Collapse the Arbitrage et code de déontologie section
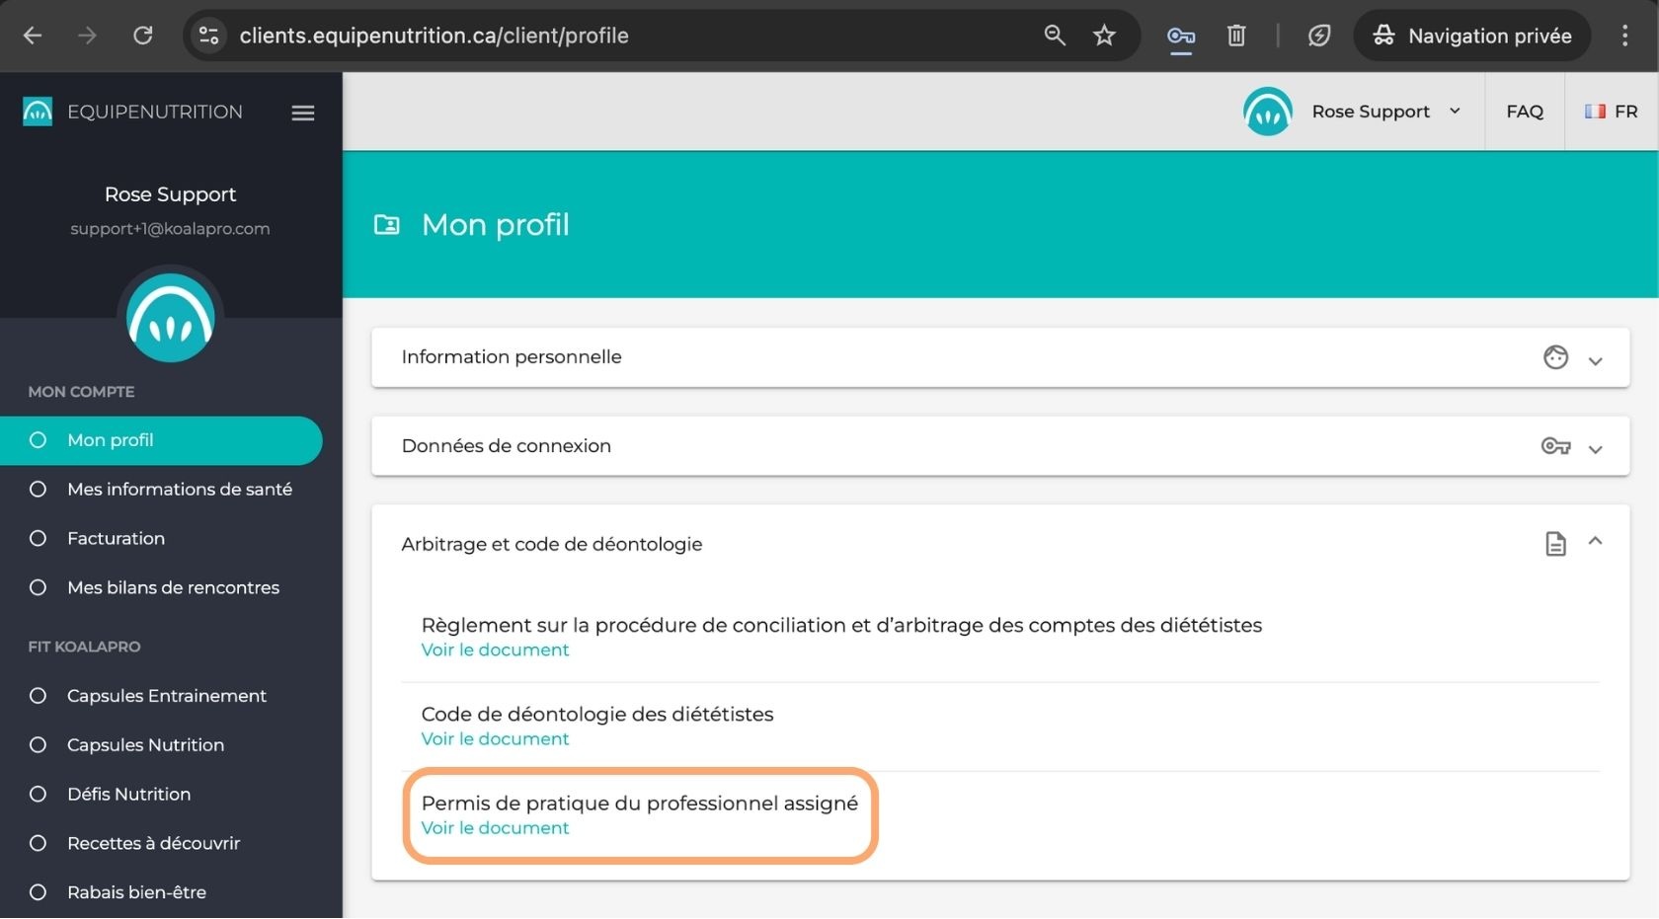1659x919 pixels. pos(1596,541)
